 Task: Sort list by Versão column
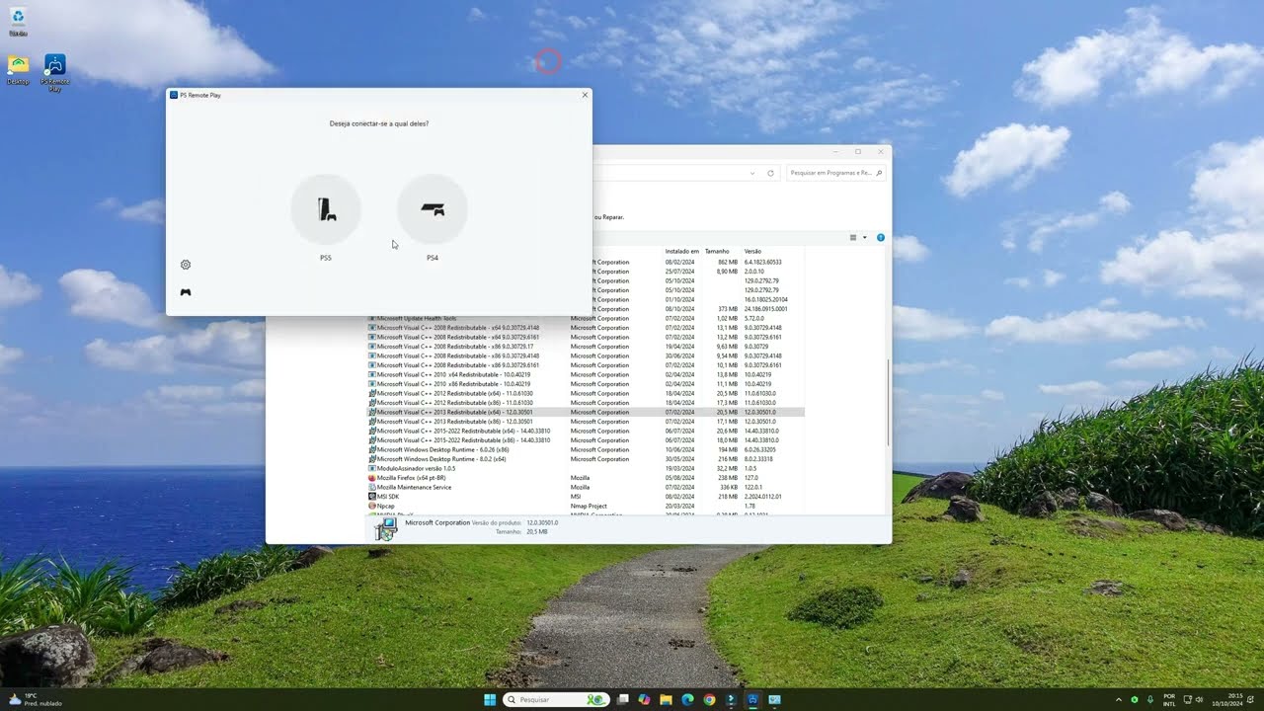click(x=753, y=251)
